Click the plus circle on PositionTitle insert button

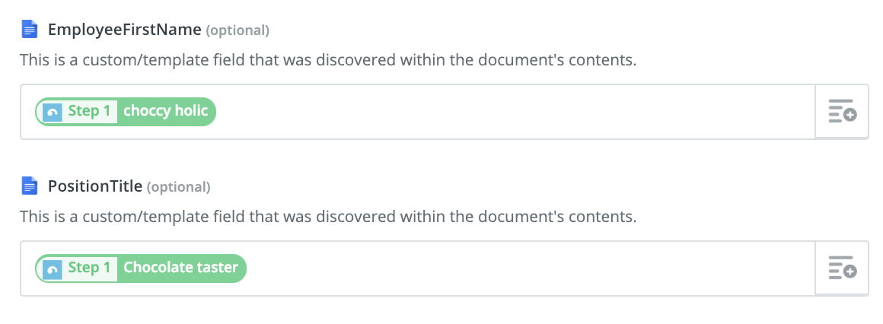850,272
